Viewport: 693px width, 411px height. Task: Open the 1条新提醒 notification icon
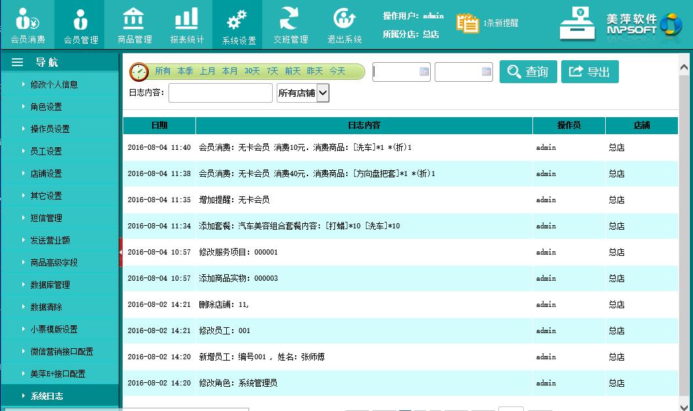point(467,23)
